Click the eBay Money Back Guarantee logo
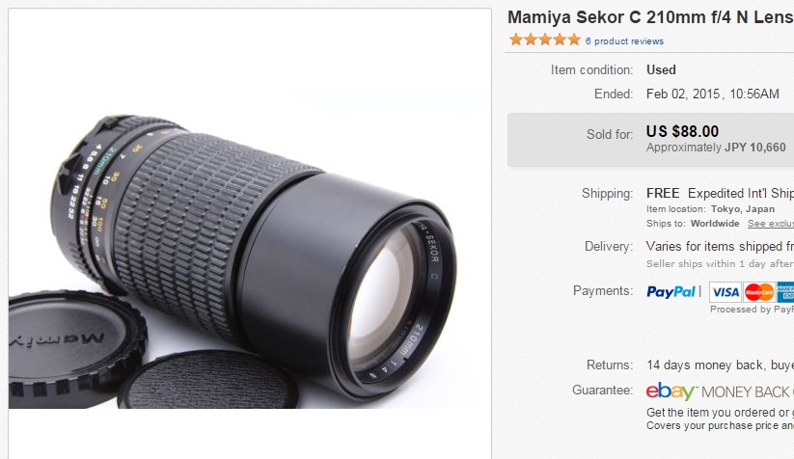The image size is (794, 459). tap(720, 391)
